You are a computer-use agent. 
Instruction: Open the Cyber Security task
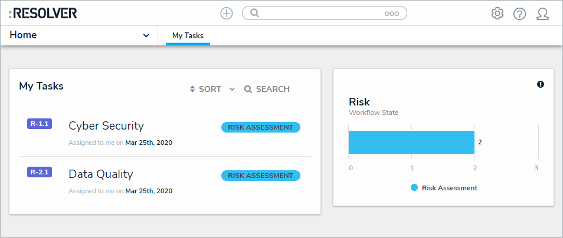pos(106,125)
